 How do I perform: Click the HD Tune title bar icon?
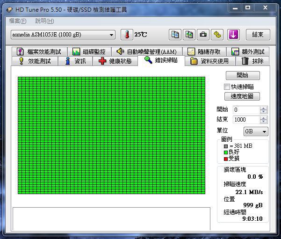9,9
